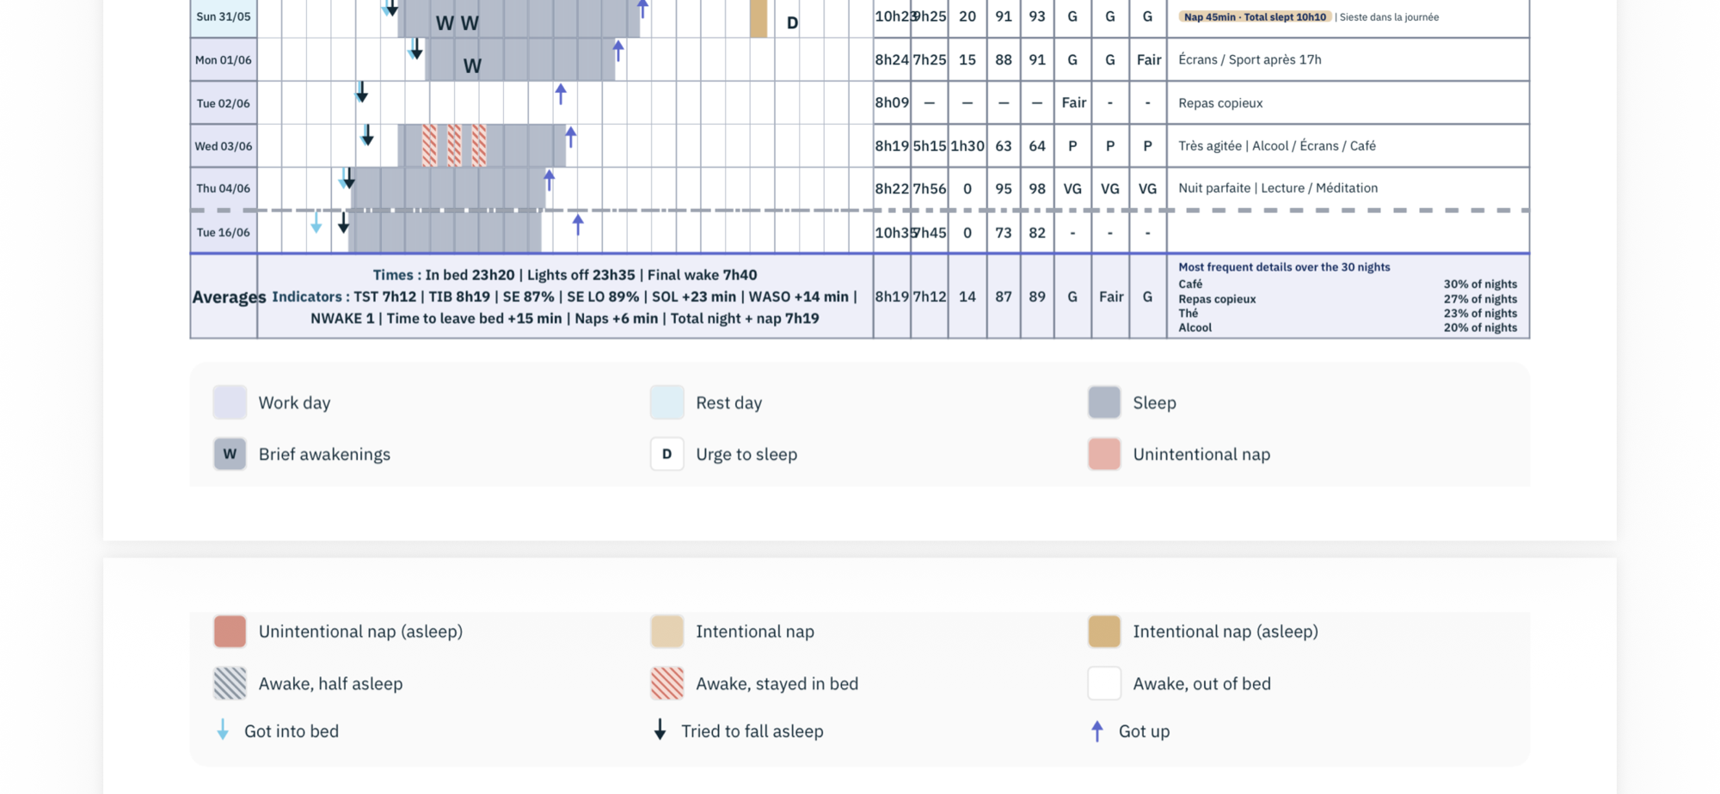Select the Wed 03/06 row label
The width and height of the screenshot is (1720, 794).
(x=224, y=146)
